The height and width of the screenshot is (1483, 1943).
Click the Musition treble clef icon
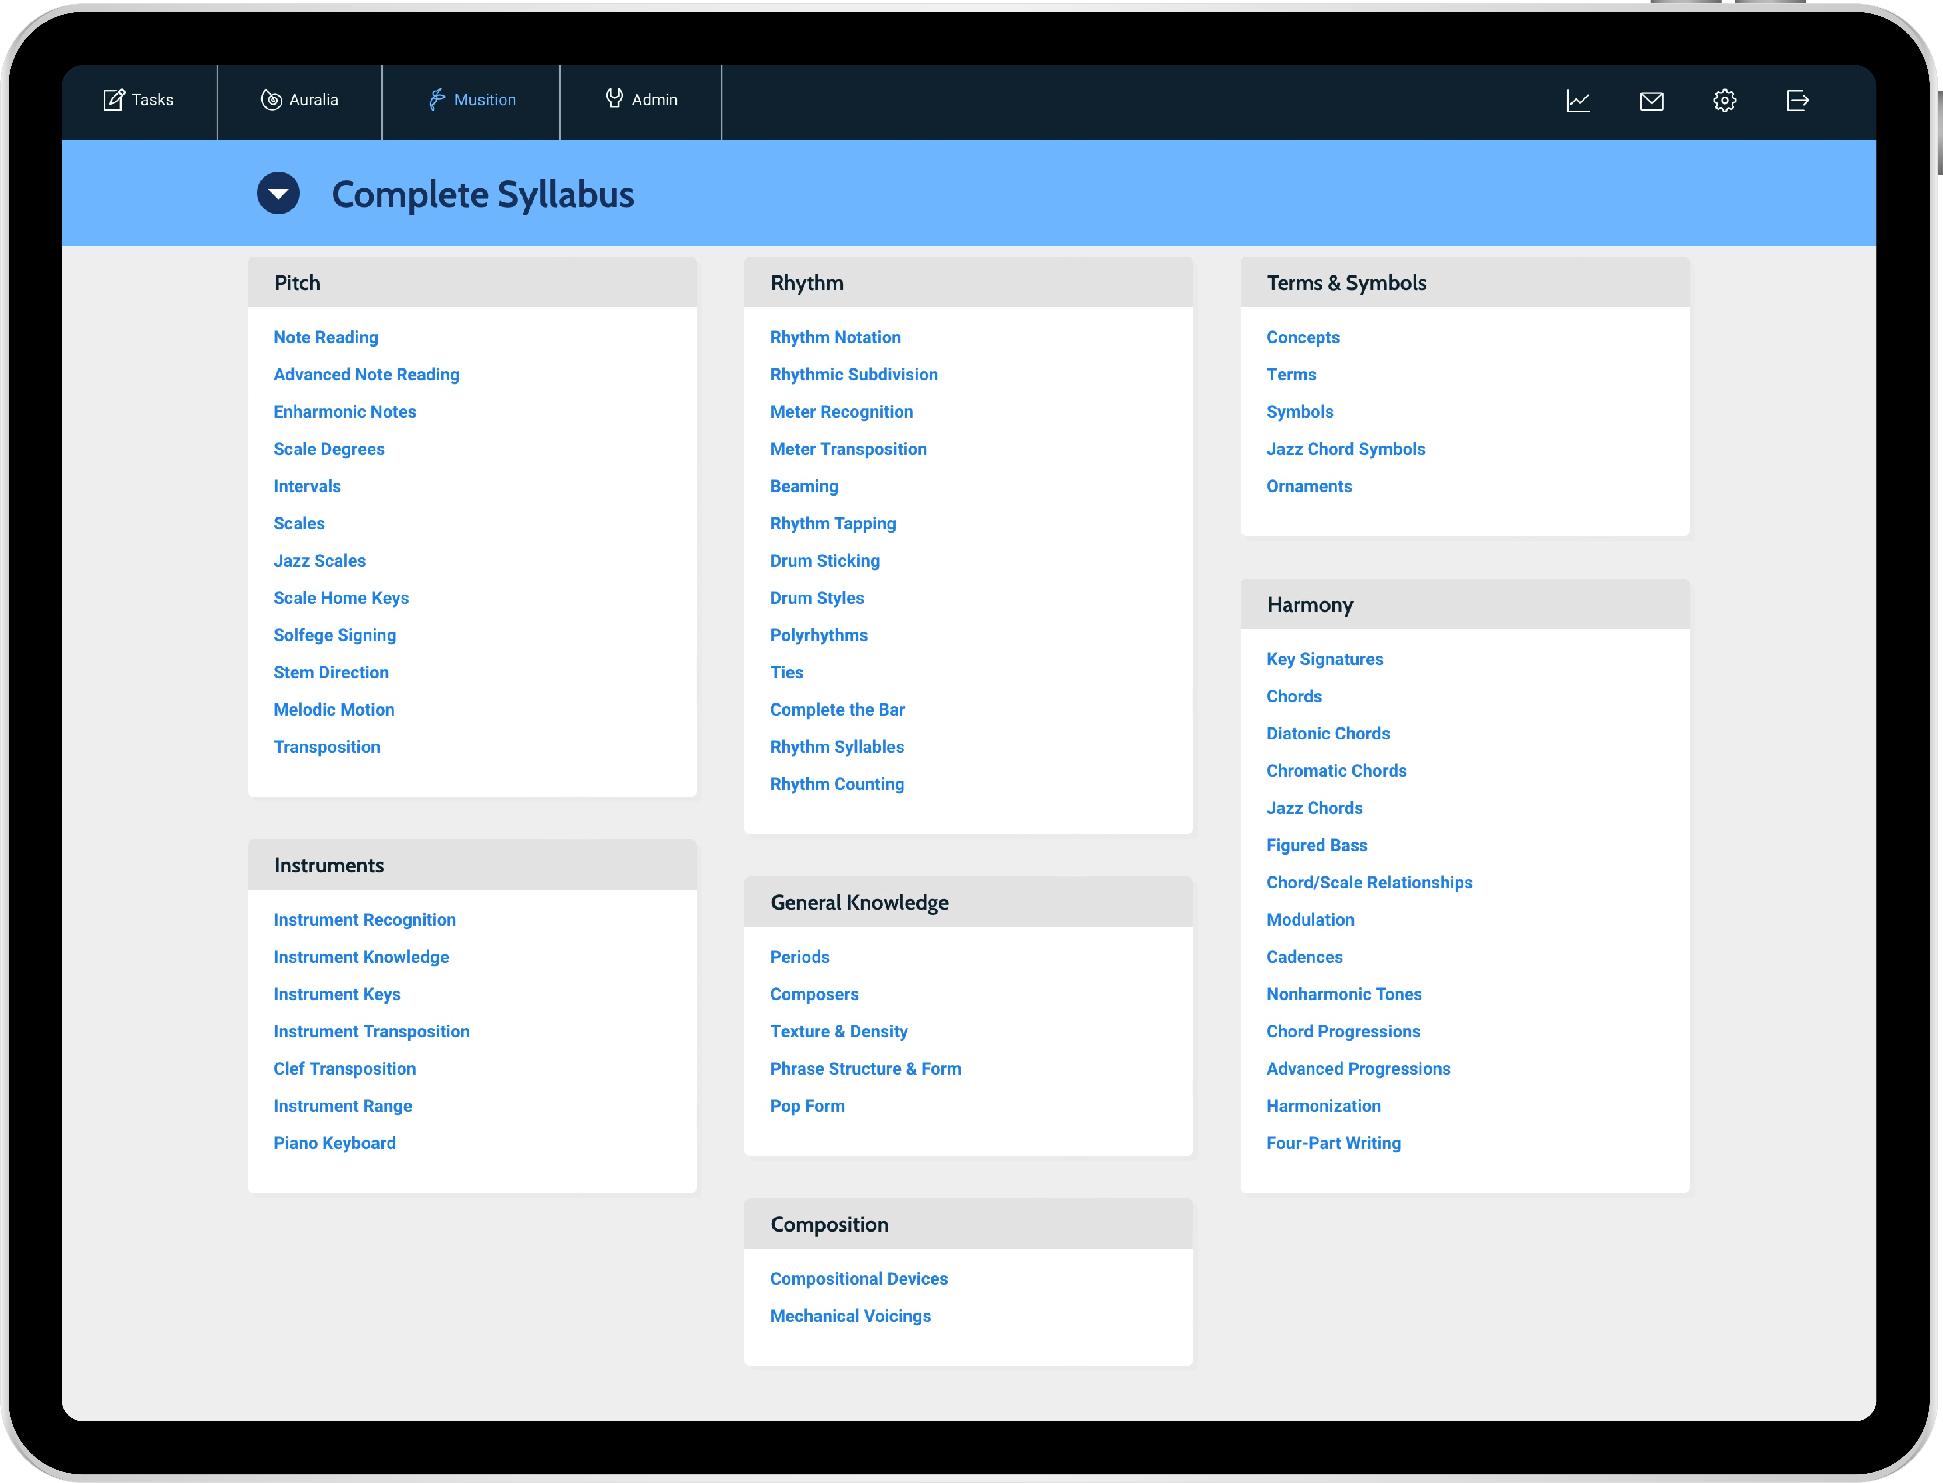tap(436, 100)
